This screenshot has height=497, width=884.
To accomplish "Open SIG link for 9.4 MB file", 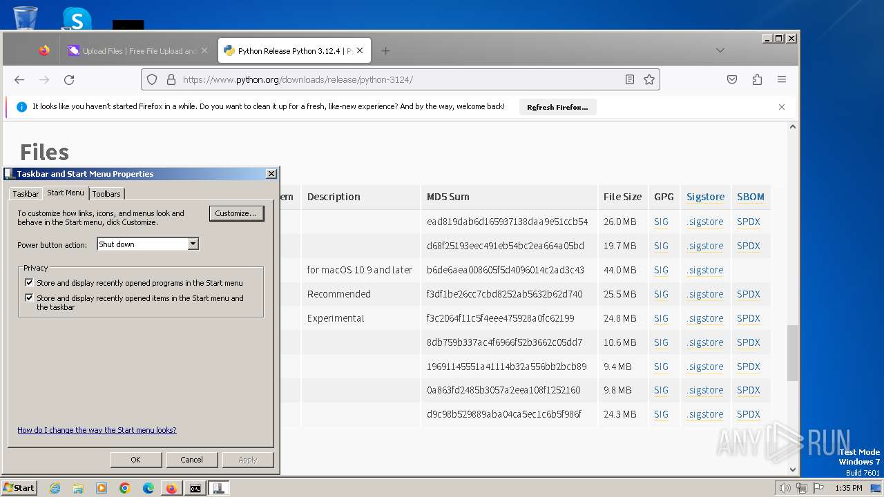I will [x=661, y=367].
